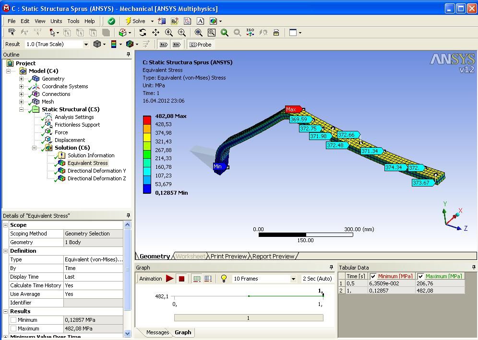The width and height of the screenshot is (478, 340).
Task: Open the Solve dropdown arrow
Action: pyautogui.click(x=152, y=21)
